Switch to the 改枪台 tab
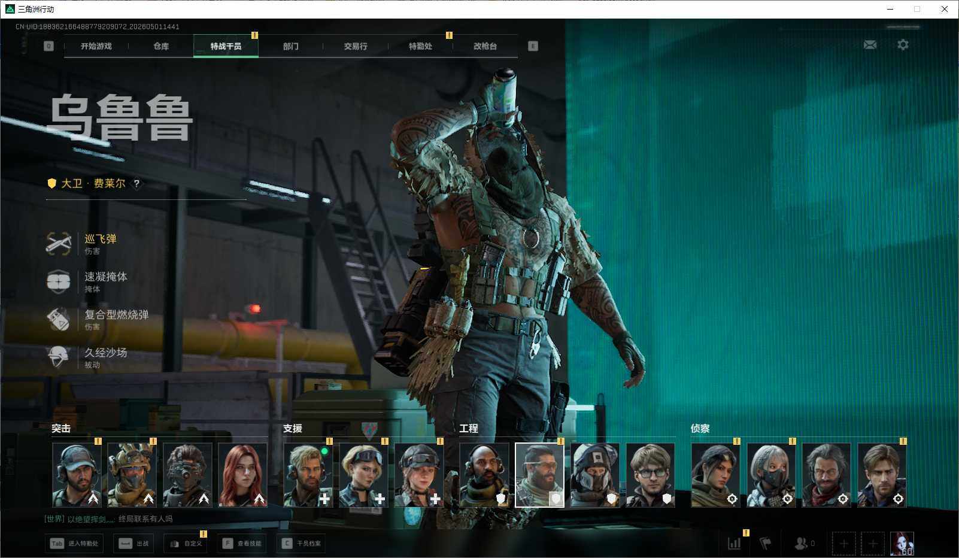 [x=485, y=46]
